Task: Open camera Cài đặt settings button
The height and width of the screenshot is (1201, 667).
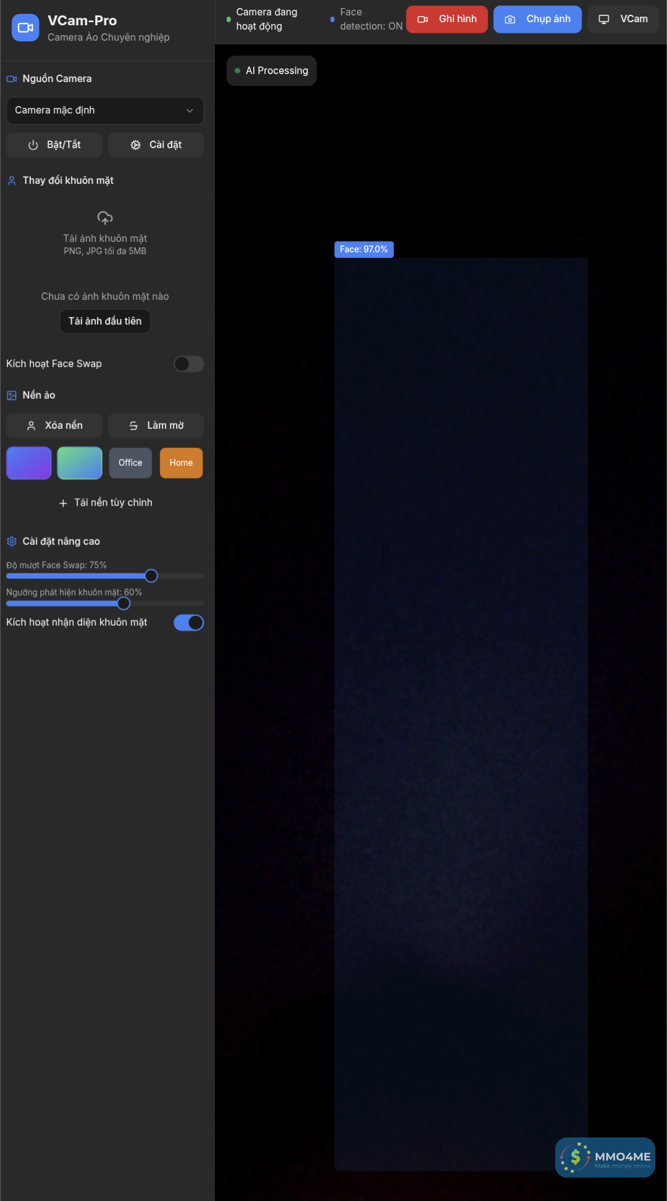Action: click(156, 145)
